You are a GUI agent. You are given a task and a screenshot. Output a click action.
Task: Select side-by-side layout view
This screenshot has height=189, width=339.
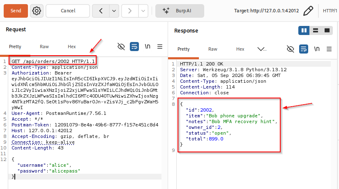(304, 30)
